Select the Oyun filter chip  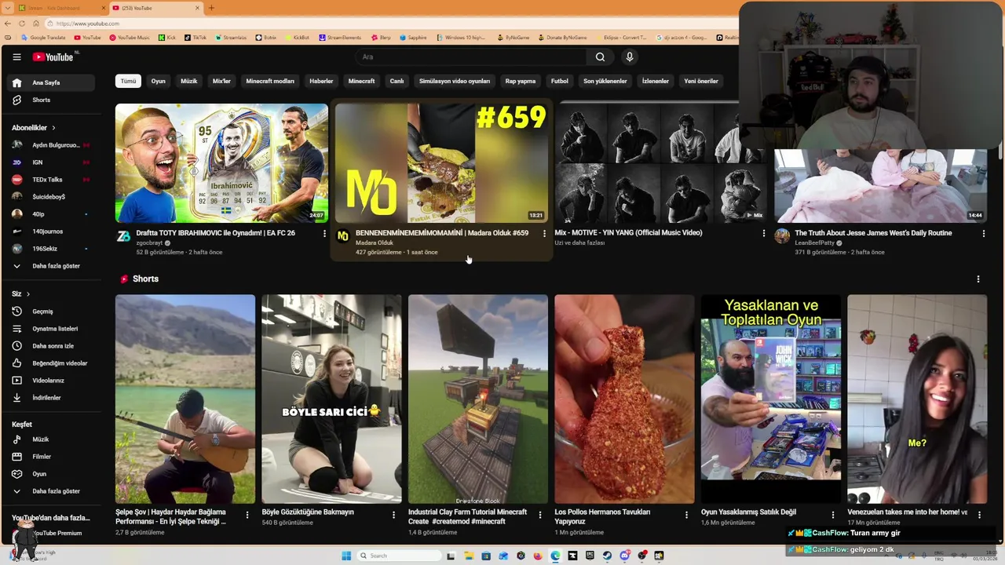(x=159, y=81)
